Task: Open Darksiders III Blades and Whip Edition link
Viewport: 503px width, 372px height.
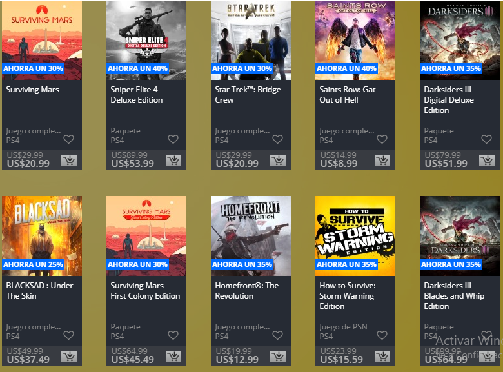Action: click(x=454, y=296)
